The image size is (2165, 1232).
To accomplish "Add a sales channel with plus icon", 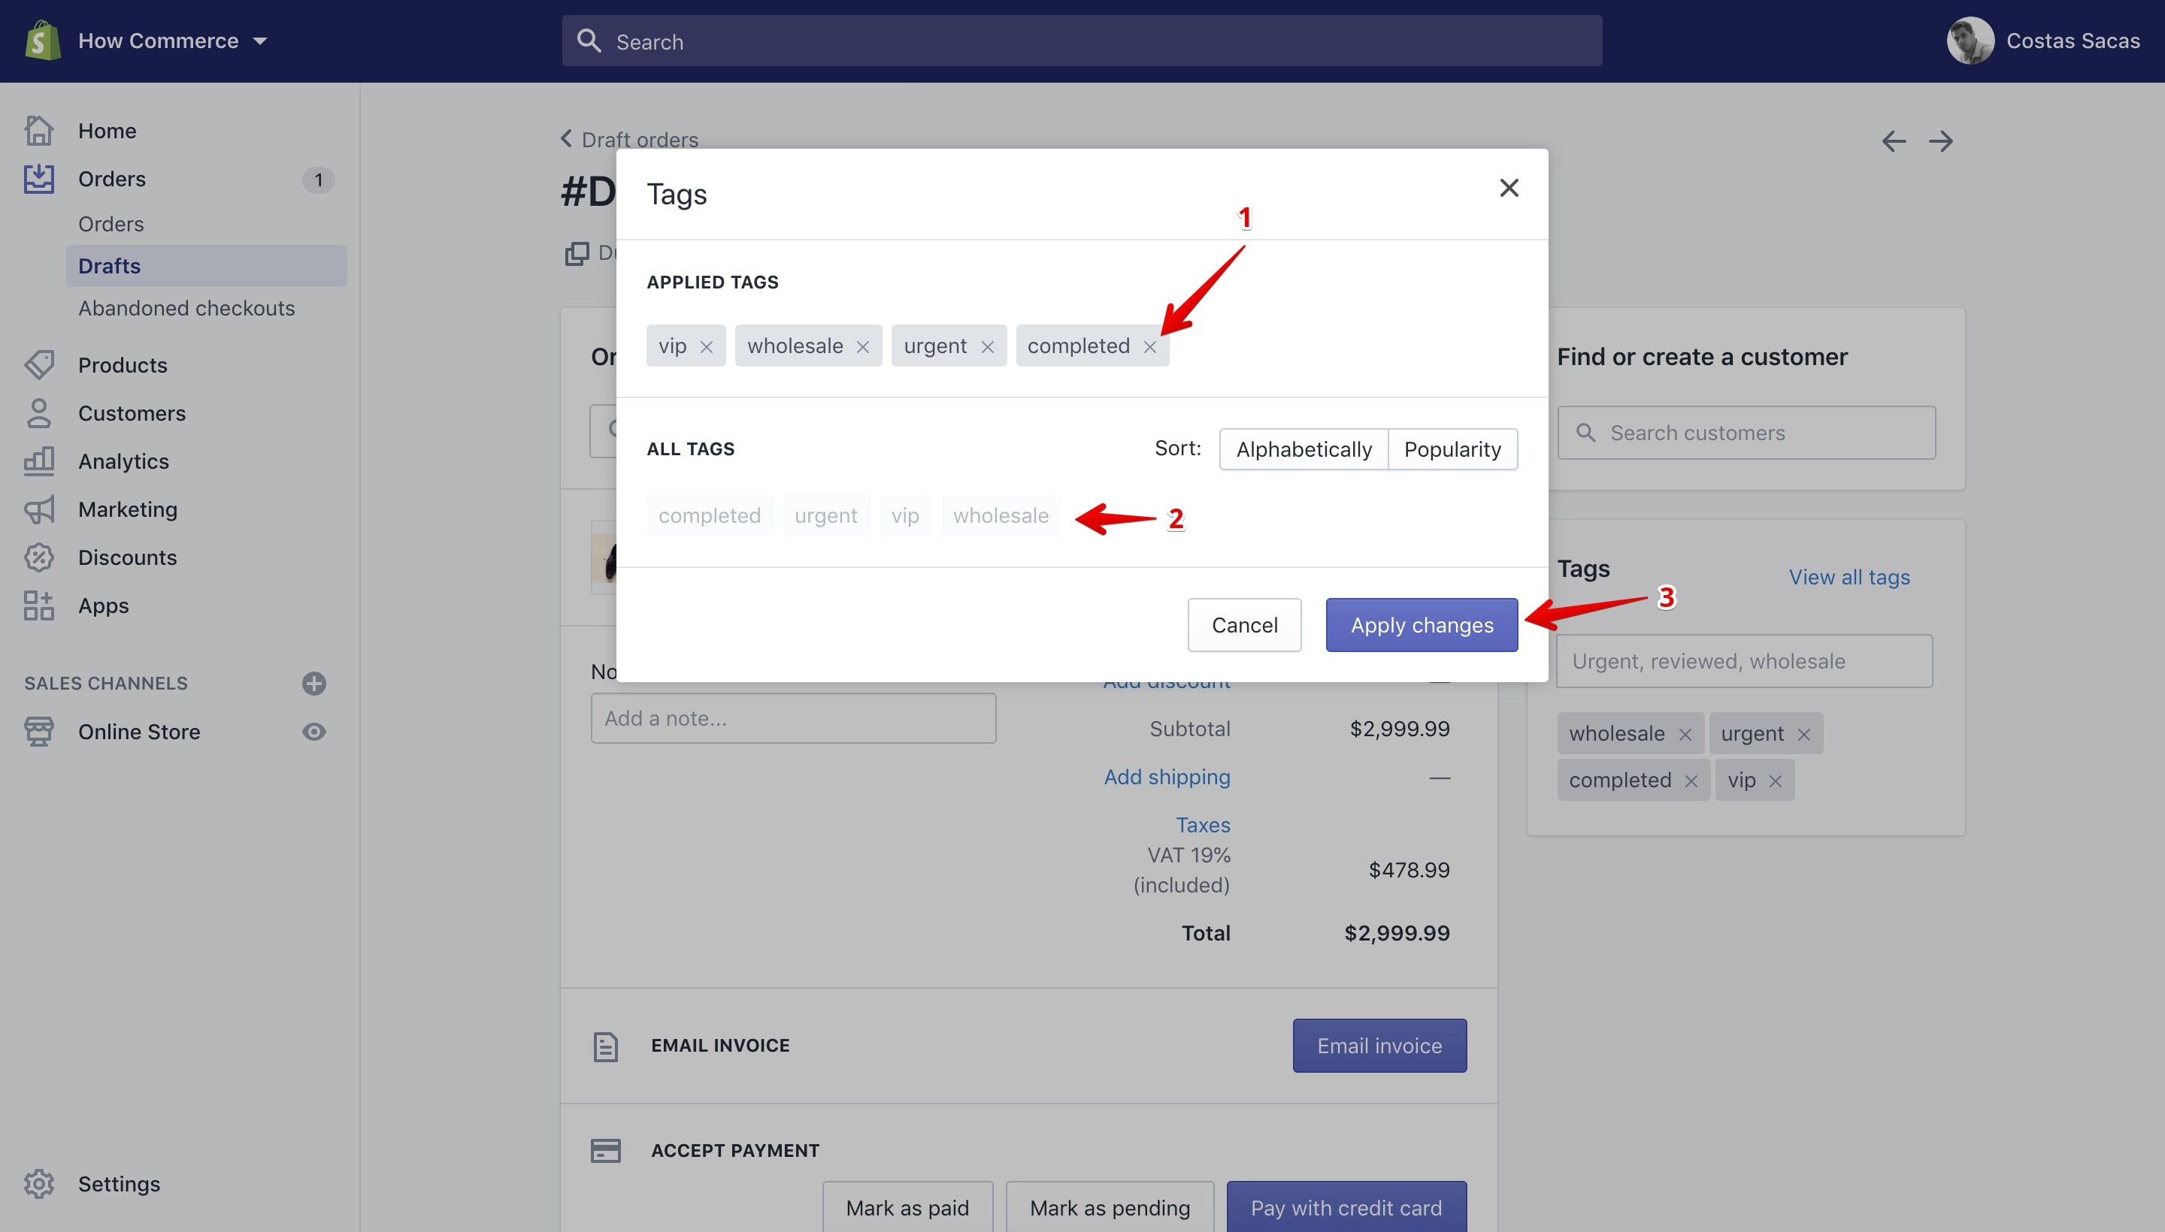I will click(x=314, y=683).
